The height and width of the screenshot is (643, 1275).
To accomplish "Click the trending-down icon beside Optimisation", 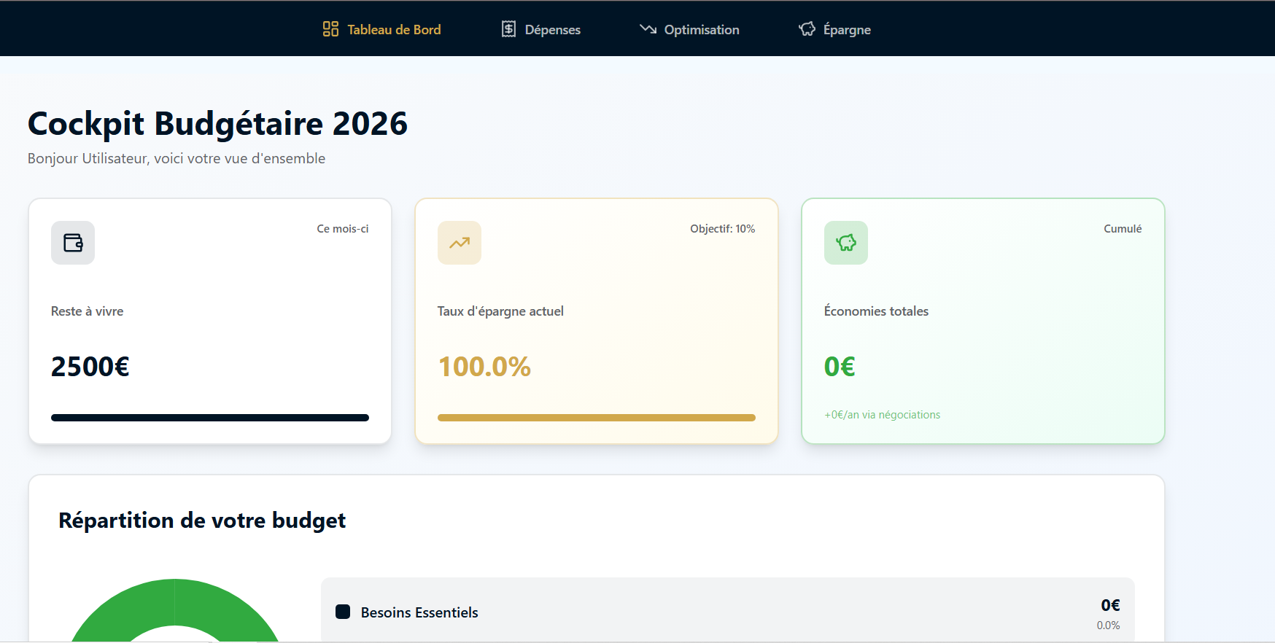I will [648, 29].
